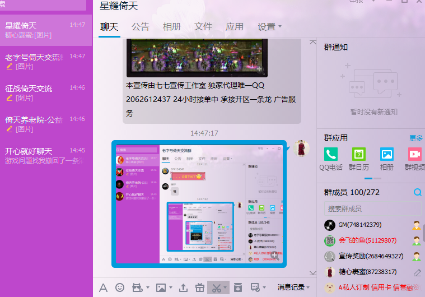This screenshot has height=297, width=425.
Task: Click the red packet wallet icon
Action: [238, 287]
